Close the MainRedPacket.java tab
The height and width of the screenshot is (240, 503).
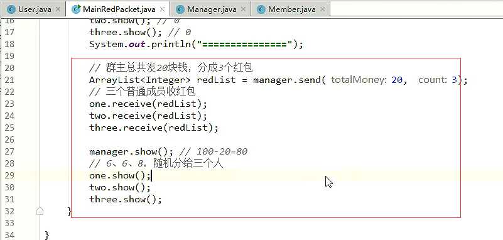pyautogui.click(x=162, y=9)
